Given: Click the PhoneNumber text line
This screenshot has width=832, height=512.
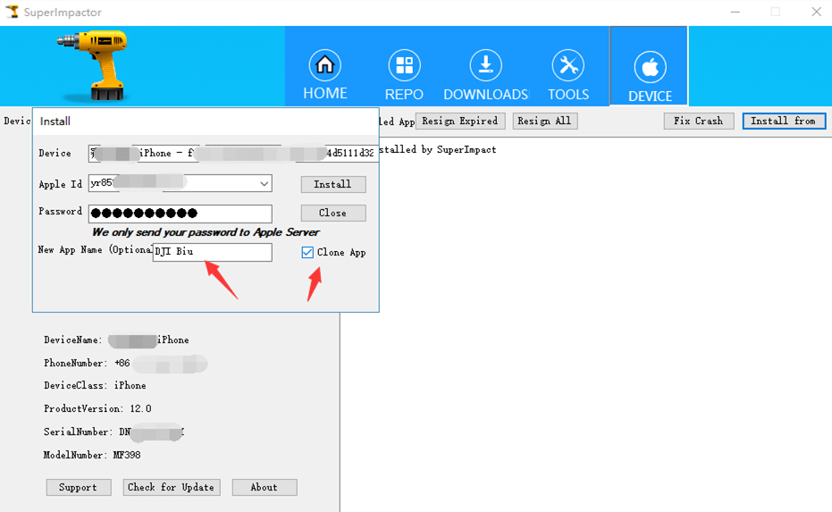Looking at the screenshot, I should coord(125,363).
